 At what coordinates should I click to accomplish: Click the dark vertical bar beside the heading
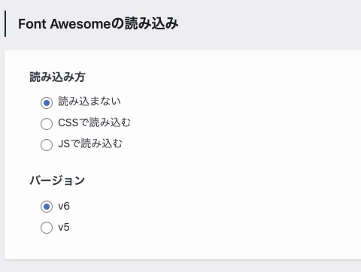[x=5, y=23]
